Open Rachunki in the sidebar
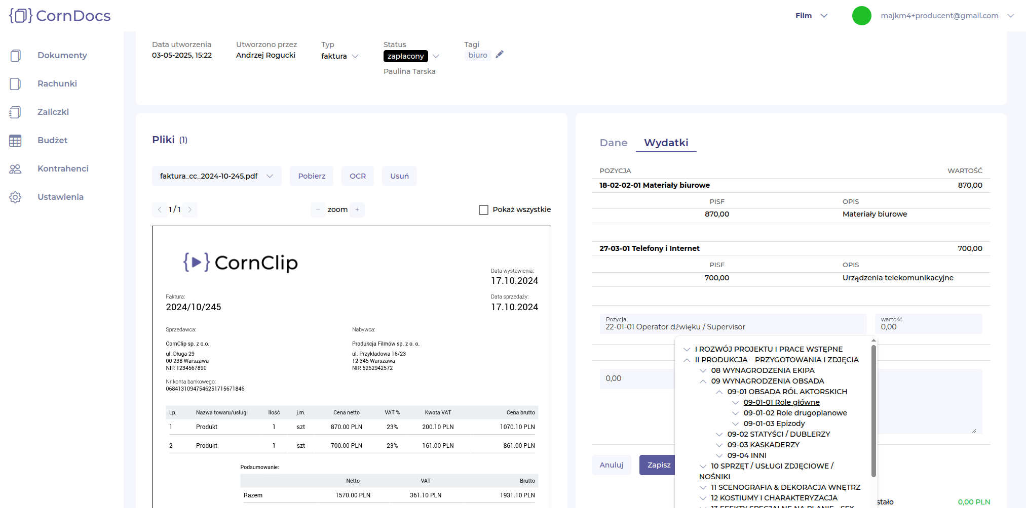This screenshot has width=1026, height=508. pos(57,83)
